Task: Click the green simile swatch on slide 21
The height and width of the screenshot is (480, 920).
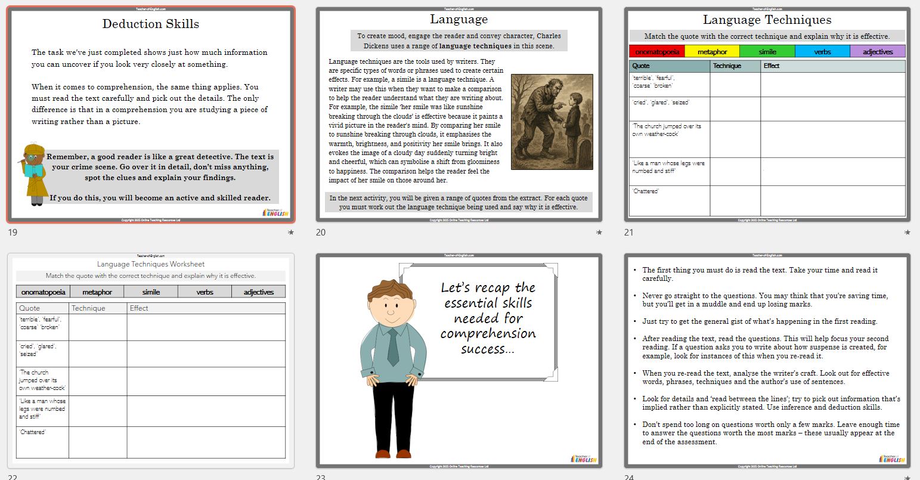Action: point(767,52)
